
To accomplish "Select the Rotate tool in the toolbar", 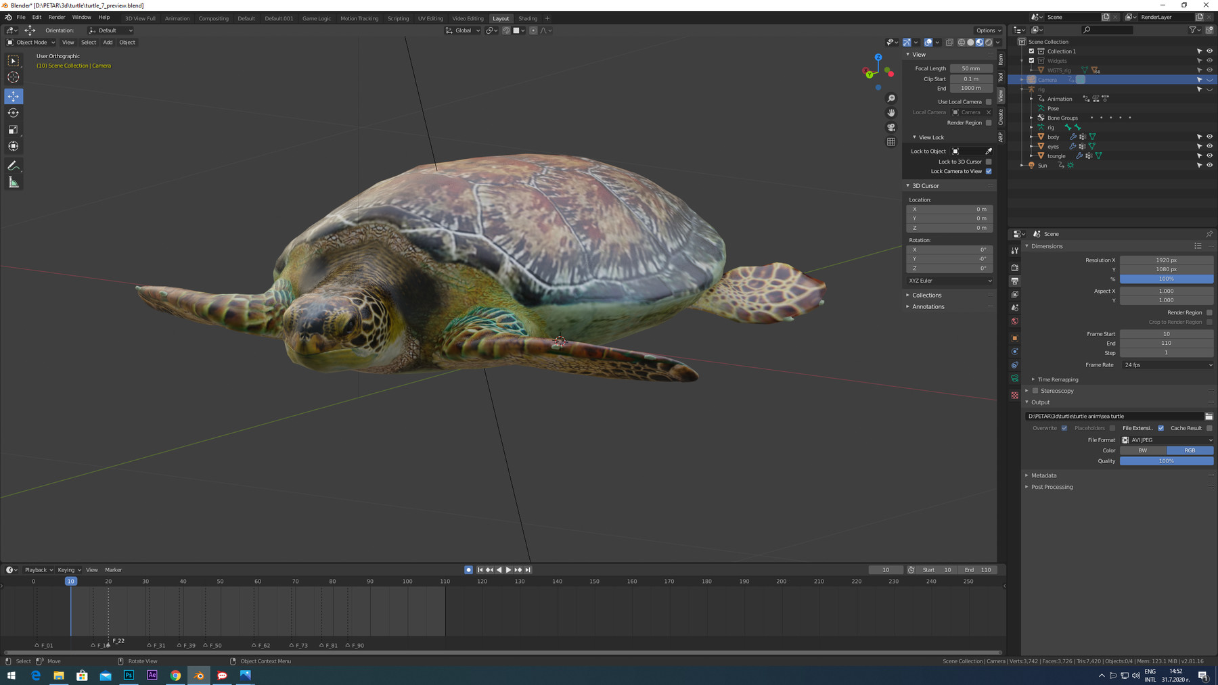I will coord(14,113).
